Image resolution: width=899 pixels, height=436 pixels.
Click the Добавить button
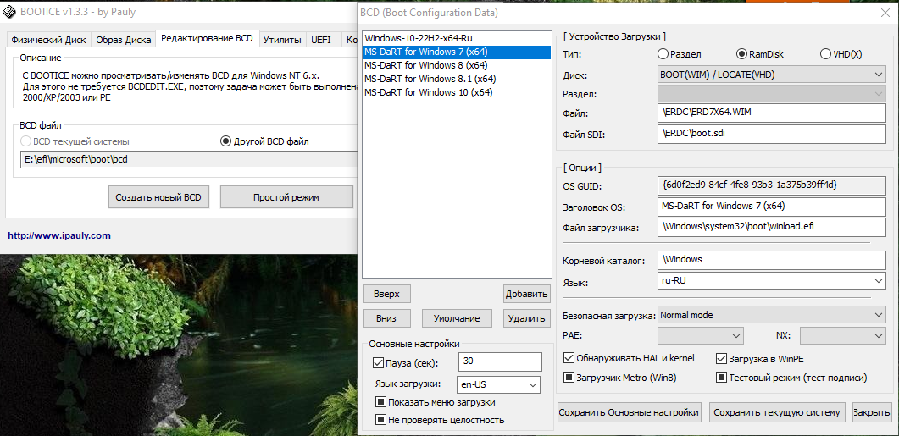(x=526, y=293)
